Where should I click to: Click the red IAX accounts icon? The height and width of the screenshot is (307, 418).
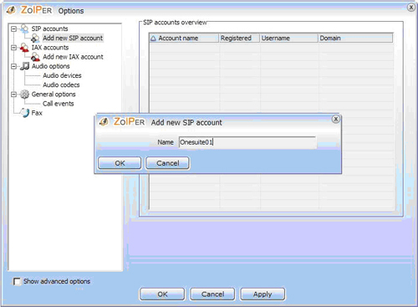coord(24,48)
